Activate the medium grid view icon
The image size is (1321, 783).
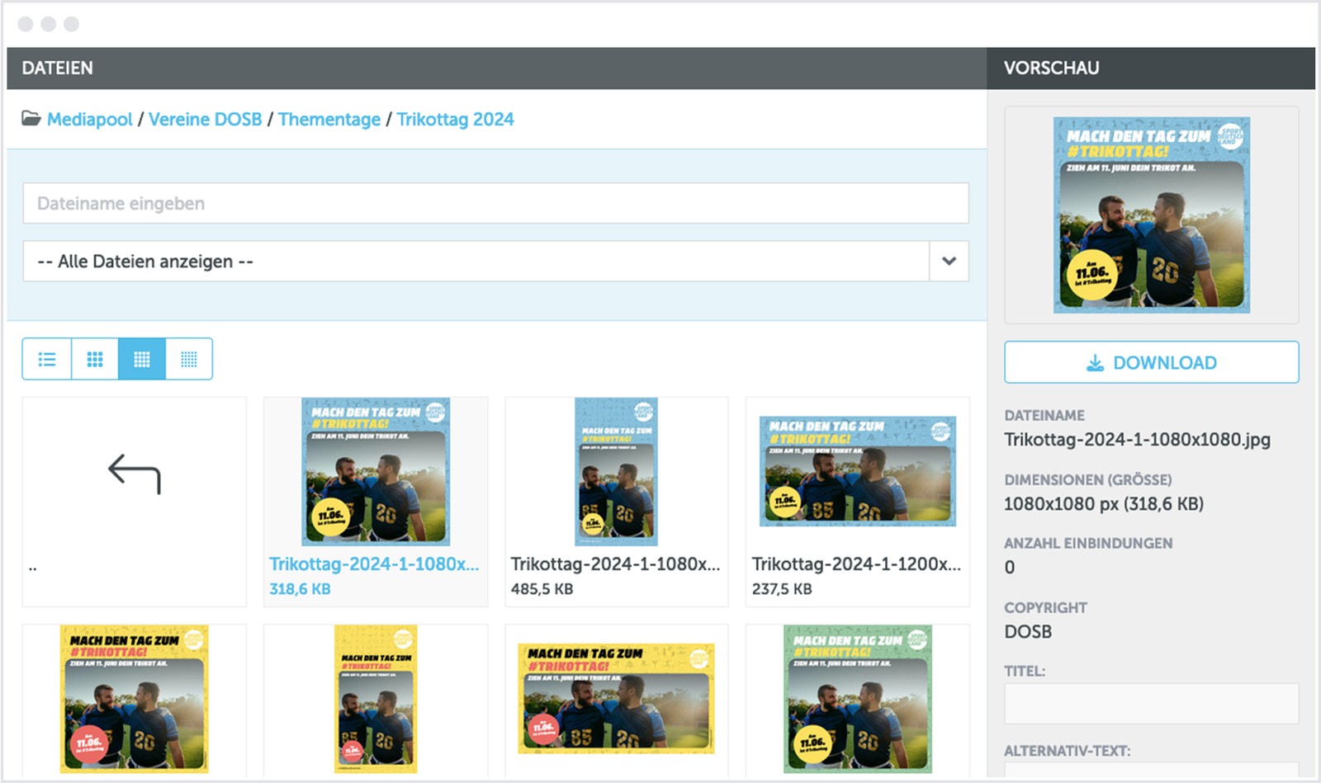(142, 359)
